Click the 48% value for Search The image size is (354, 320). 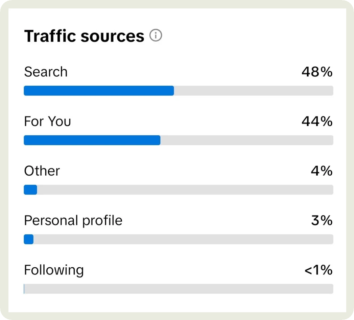click(317, 72)
